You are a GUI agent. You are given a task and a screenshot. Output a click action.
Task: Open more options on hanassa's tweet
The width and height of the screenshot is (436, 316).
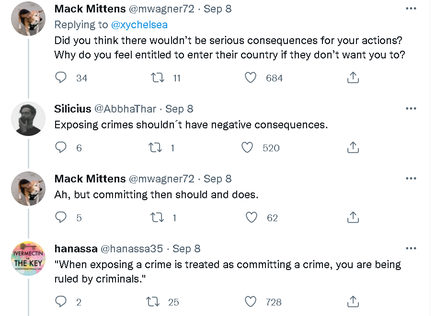click(x=411, y=248)
